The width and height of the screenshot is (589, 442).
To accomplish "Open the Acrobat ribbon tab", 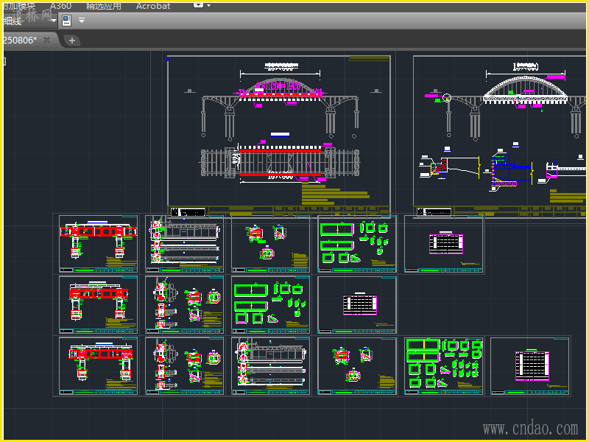I will point(153,6).
